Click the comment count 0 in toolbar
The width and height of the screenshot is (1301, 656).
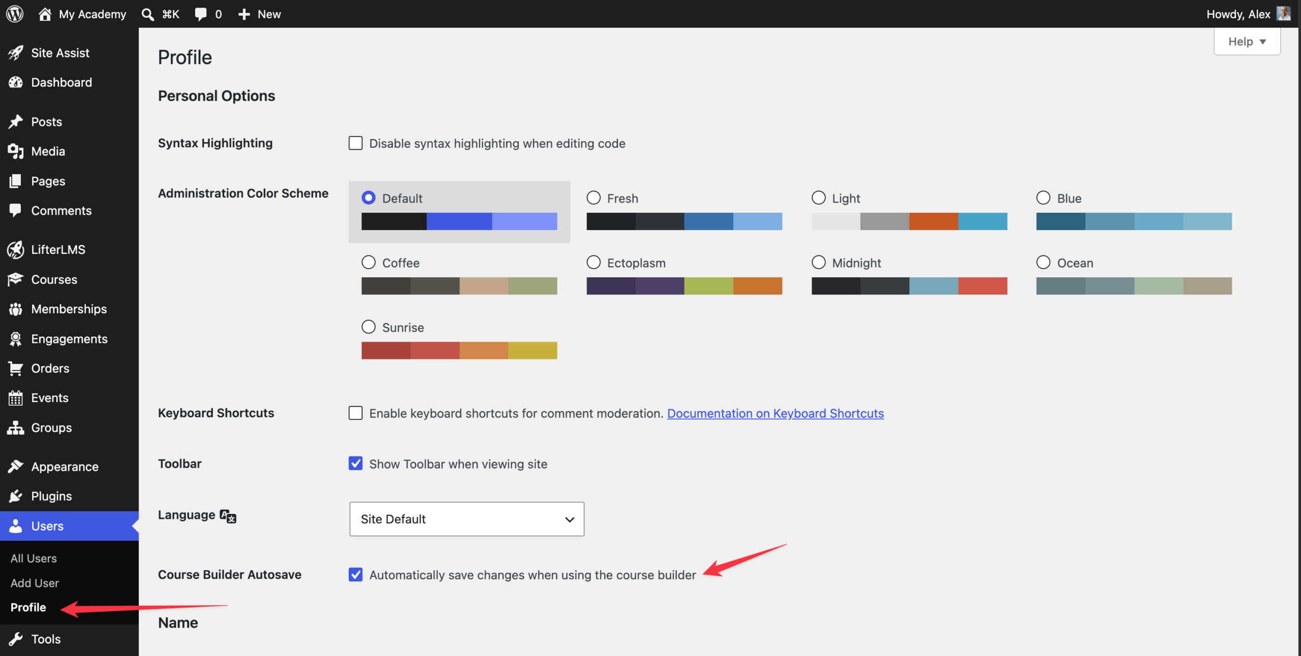[219, 14]
